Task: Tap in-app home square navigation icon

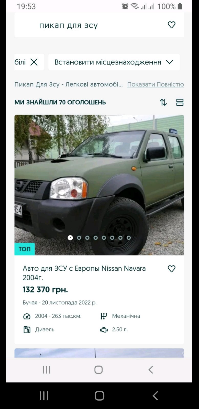Action: coord(98,370)
